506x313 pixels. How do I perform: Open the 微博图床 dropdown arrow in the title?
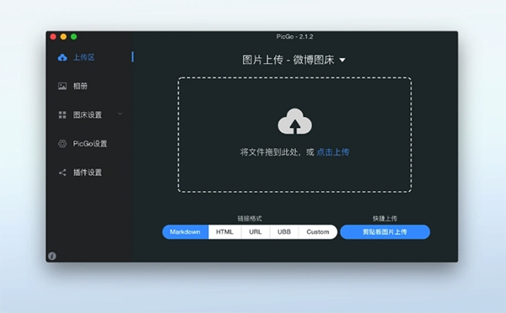point(342,60)
